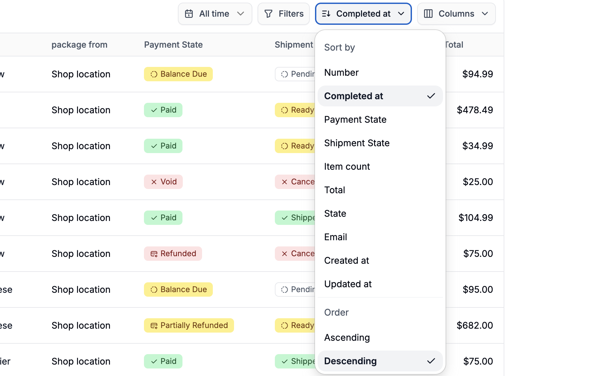598x376 pixels.
Task: Collapse the Completed at sort dropdown
Action: [363, 13]
